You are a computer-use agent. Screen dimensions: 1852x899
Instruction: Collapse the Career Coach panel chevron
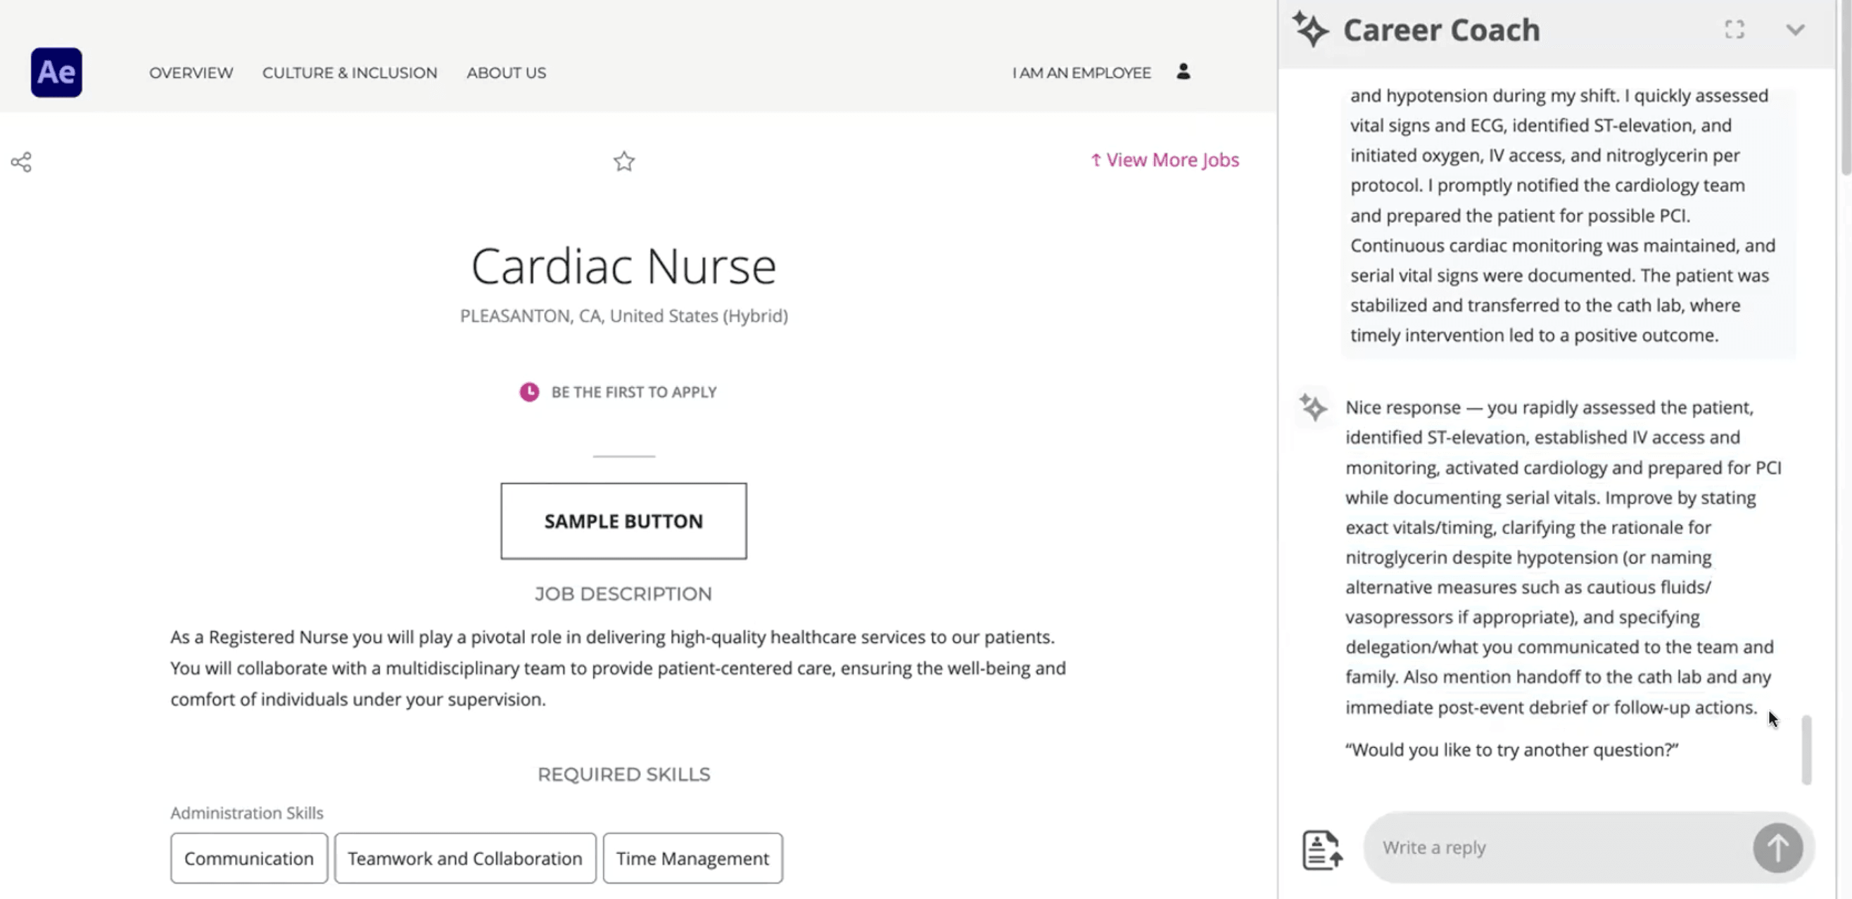coord(1795,30)
